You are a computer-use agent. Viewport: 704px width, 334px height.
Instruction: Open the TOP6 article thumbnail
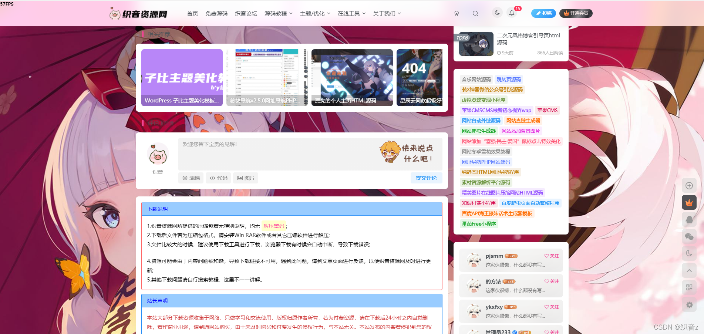pyautogui.click(x=476, y=44)
